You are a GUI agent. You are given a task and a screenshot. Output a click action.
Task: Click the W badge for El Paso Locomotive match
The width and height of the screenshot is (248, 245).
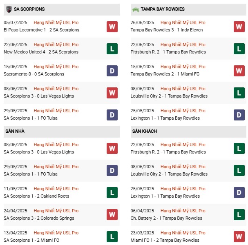pyautogui.click(x=112, y=27)
